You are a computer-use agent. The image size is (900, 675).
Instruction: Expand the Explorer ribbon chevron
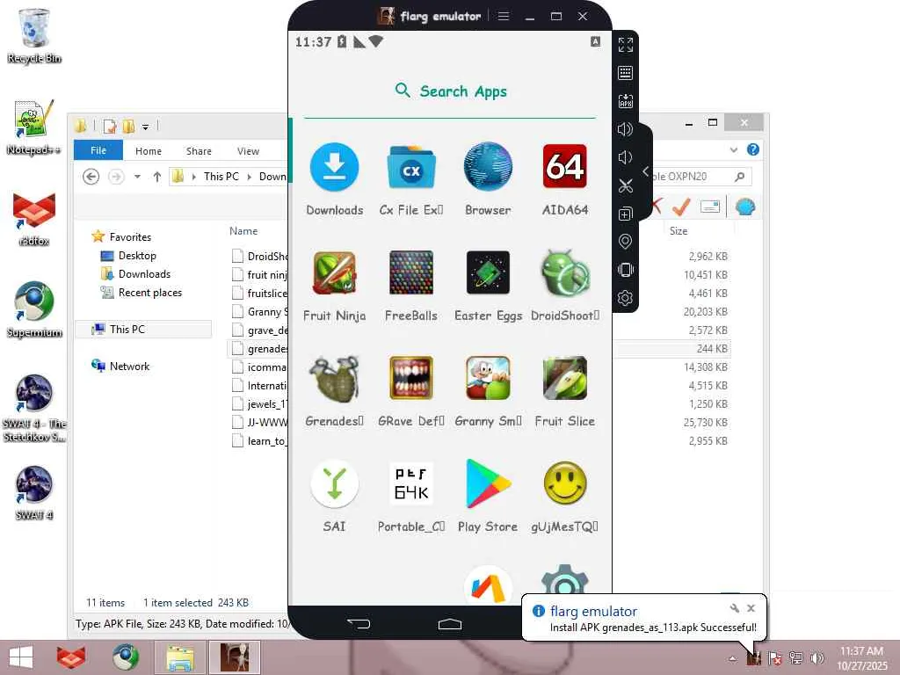(x=734, y=149)
